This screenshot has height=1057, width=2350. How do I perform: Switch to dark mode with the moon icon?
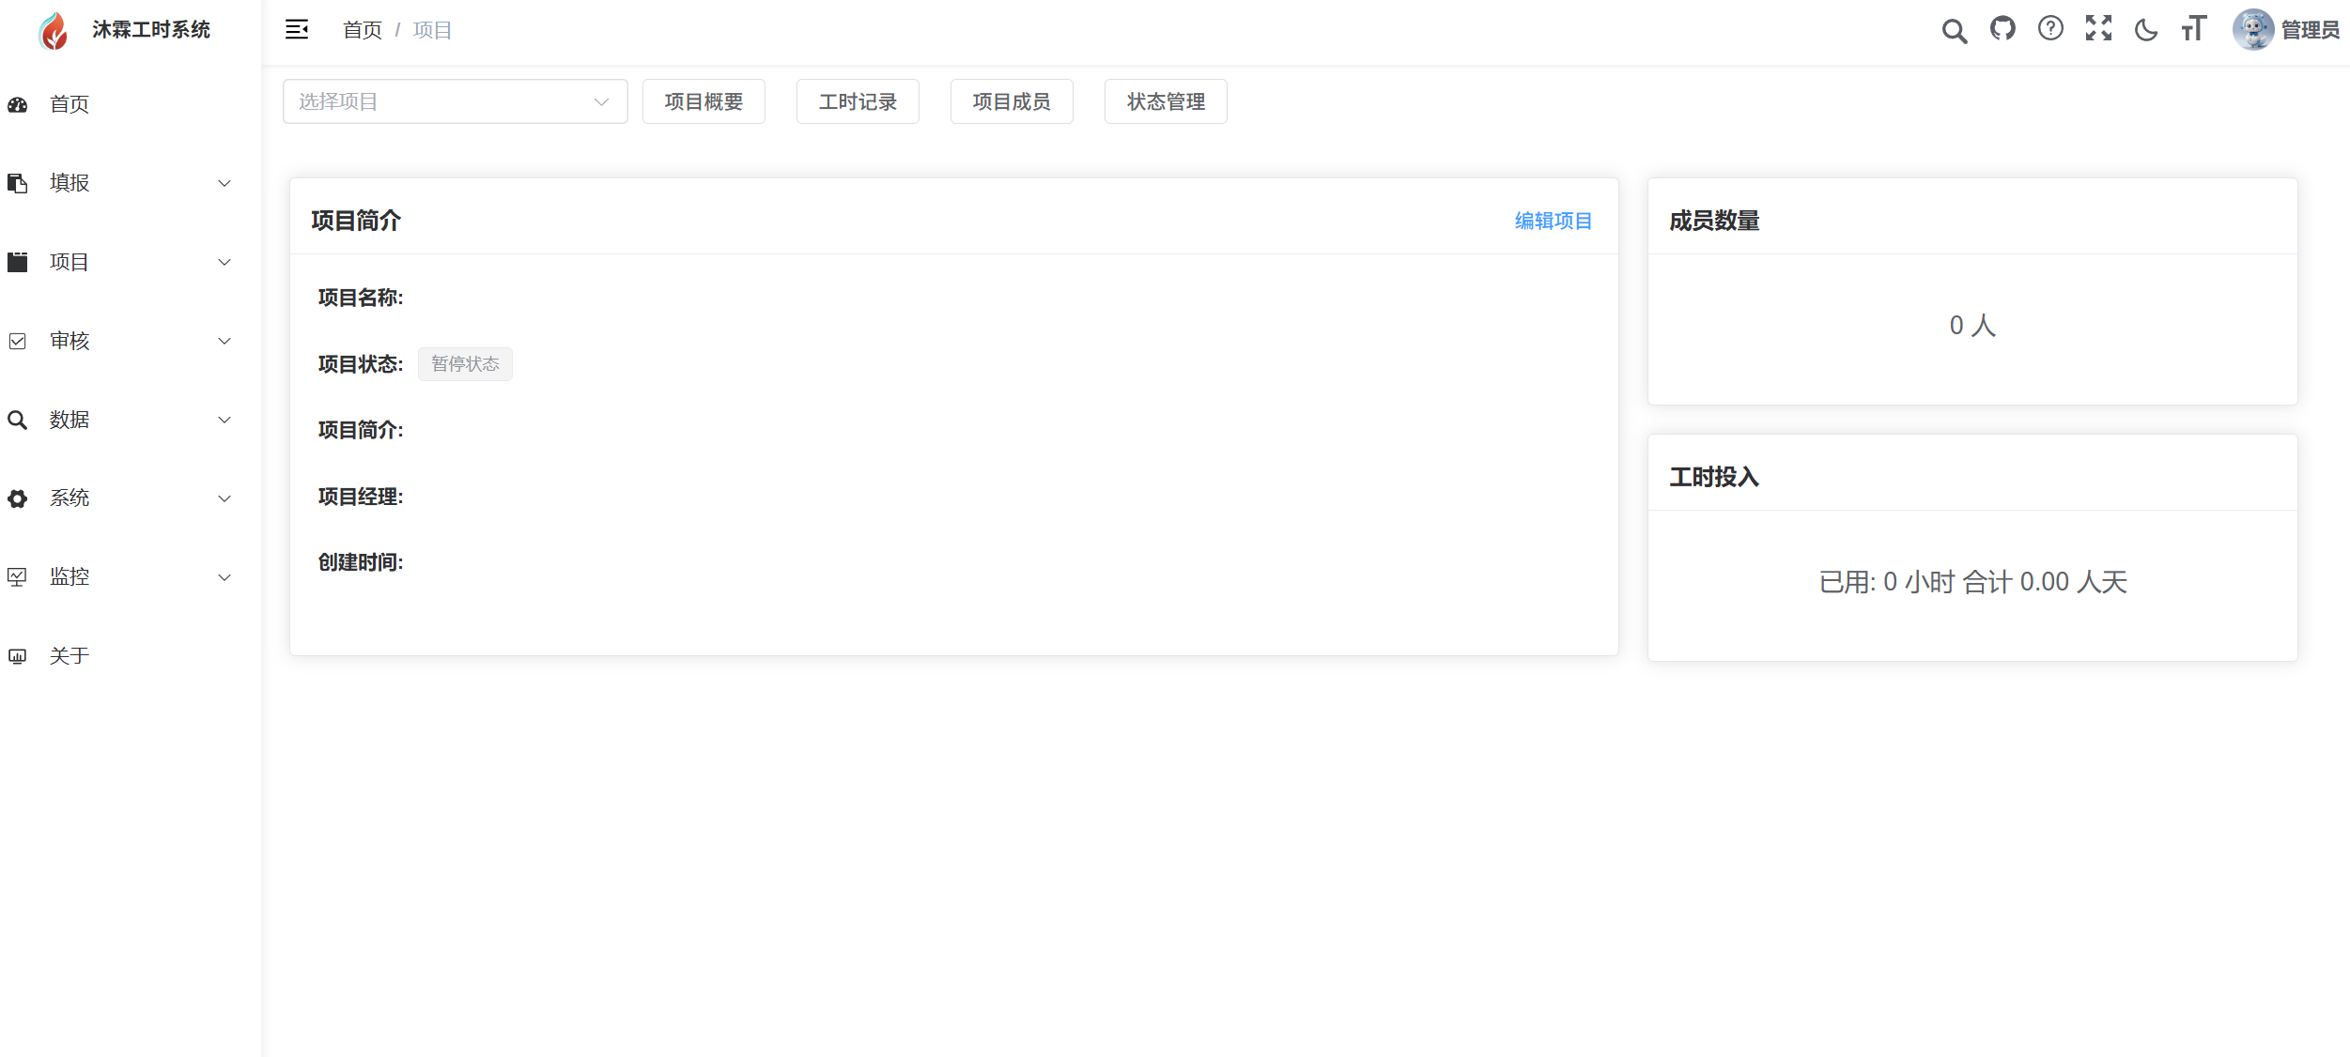[x=2146, y=29]
